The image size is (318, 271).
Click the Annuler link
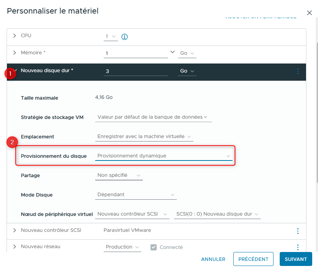pos(213,259)
